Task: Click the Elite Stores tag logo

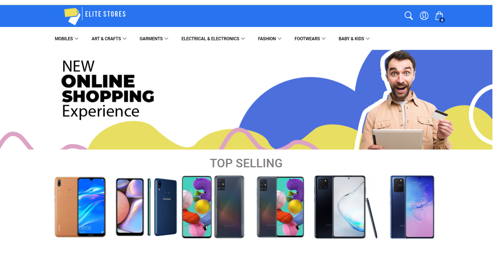Action: click(x=72, y=16)
